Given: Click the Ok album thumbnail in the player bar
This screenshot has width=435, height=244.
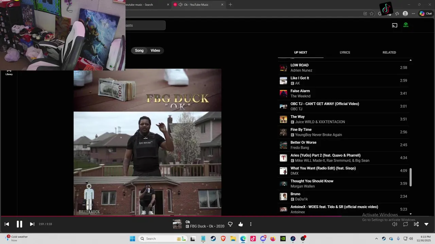Looking at the screenshot, I should point(177,224).
